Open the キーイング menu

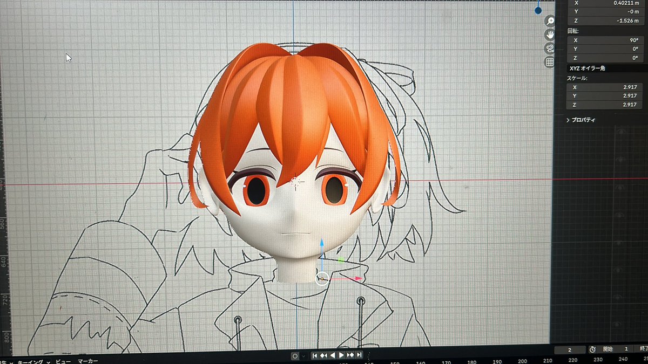[30, 360]
